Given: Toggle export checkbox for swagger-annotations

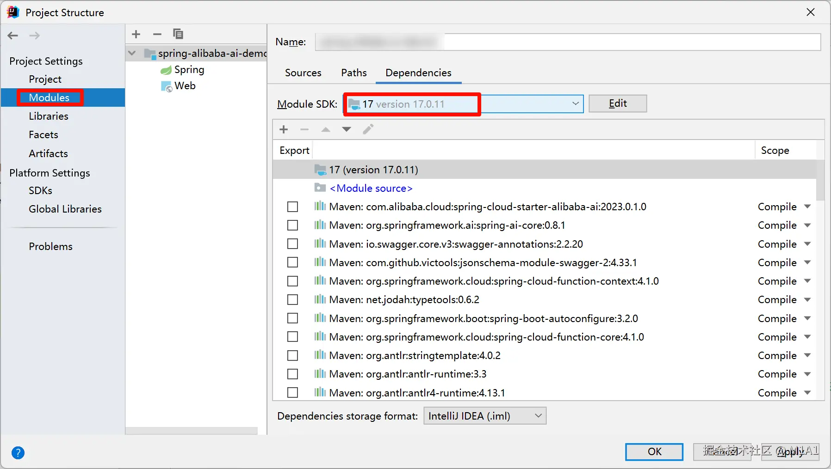Looking at the screenshot, I should point(292,244).
